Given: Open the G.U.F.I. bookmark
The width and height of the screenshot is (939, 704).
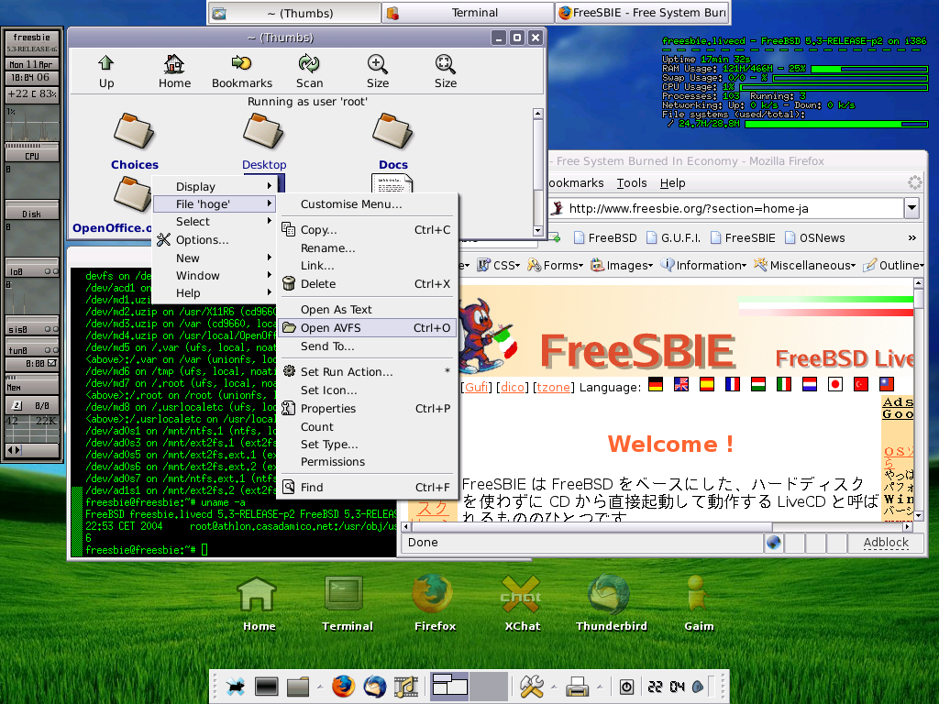Looking at the screenshot, I should 673,237.
